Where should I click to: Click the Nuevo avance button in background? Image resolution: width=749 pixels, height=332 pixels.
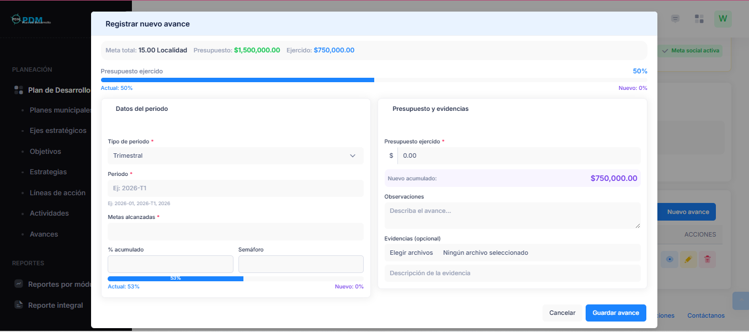[x=687, y=212]
